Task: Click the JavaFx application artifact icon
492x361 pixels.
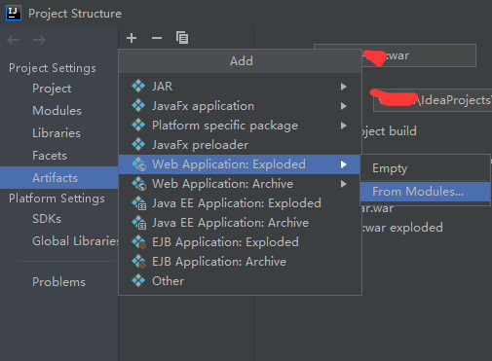Action: click(138, 106)
